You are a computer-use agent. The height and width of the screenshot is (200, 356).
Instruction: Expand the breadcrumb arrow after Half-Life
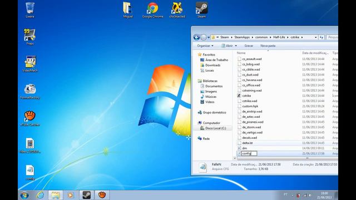click(288, 37)
